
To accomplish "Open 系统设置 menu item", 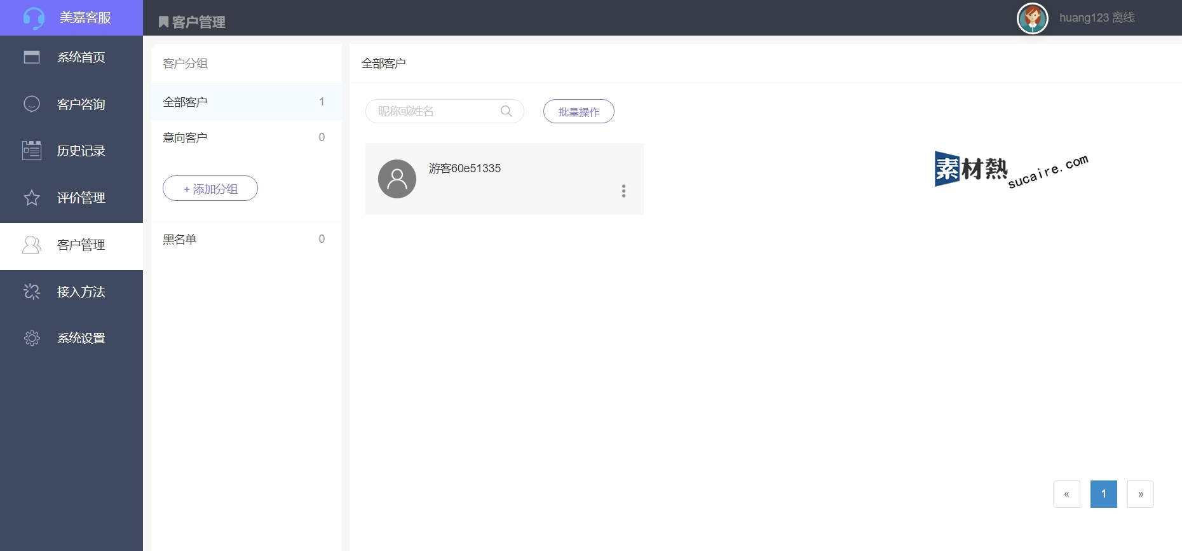I will point(71,338).
